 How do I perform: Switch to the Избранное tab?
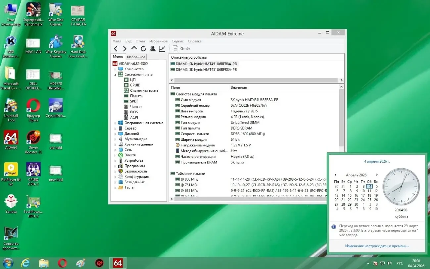[136, 57]
